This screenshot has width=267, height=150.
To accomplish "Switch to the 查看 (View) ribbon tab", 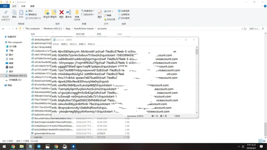I will coord(32,6).
